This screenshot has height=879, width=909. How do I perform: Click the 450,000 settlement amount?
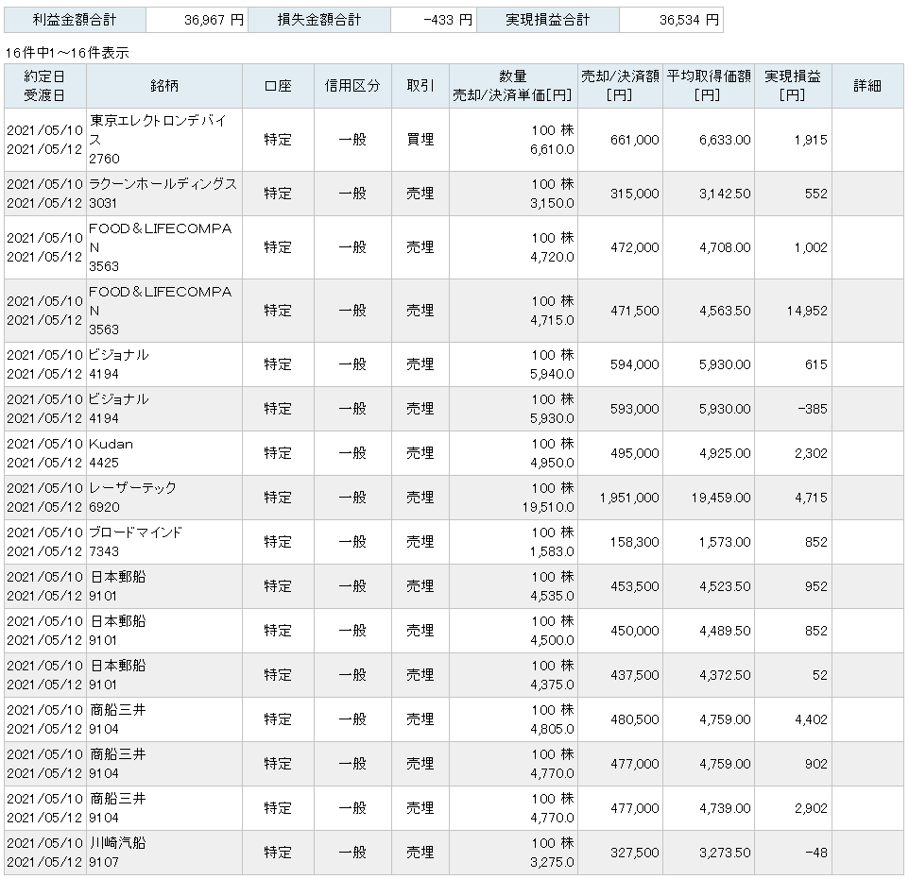[634, 631]
